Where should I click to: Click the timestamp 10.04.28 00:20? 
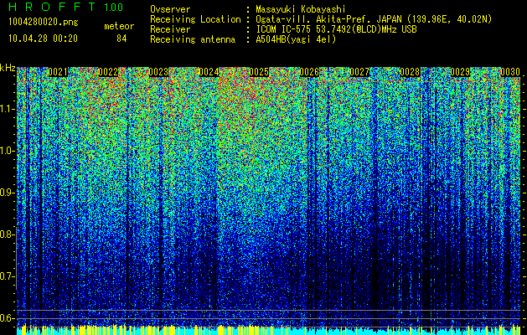pos(43,39)
